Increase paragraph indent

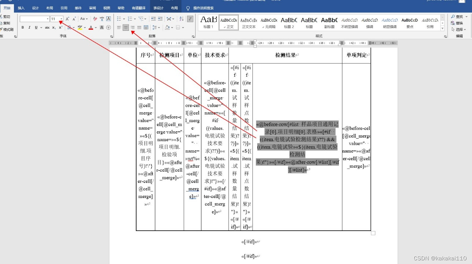click(x=160, y=19)
